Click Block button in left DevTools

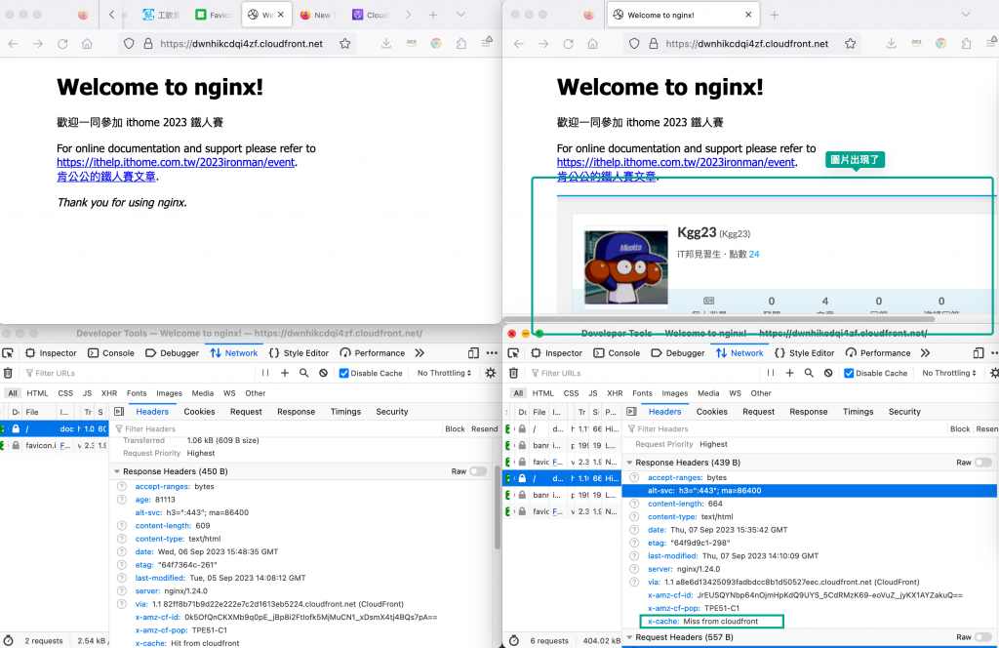[455, 428]
